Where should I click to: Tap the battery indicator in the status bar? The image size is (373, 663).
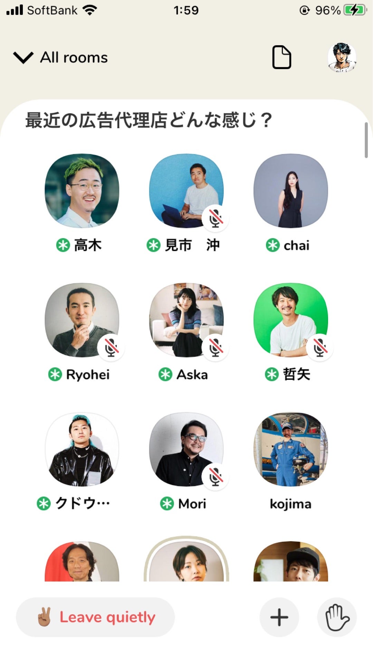355,10
